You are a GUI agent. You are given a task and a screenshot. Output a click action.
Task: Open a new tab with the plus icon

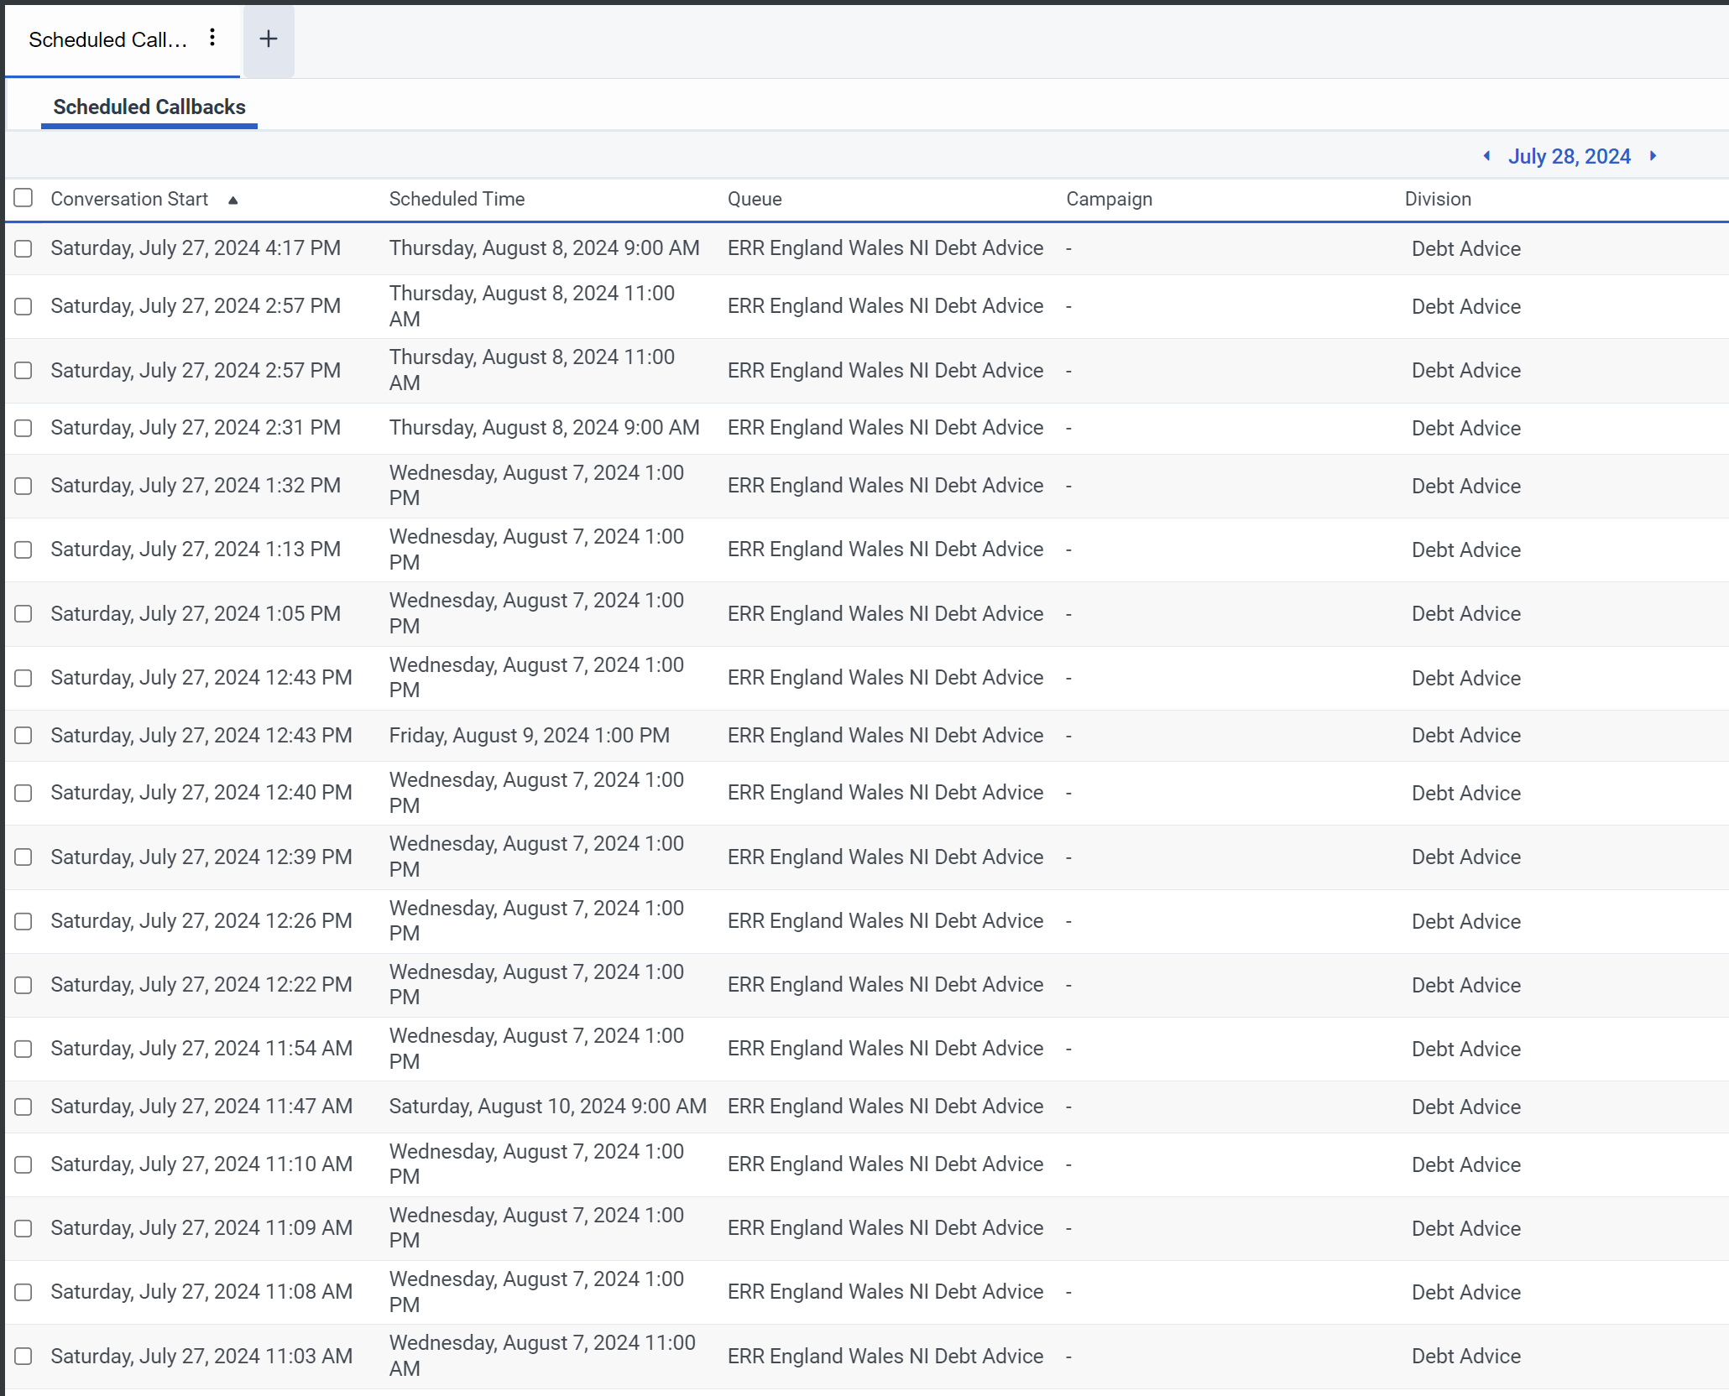click(x=268, y=38)
